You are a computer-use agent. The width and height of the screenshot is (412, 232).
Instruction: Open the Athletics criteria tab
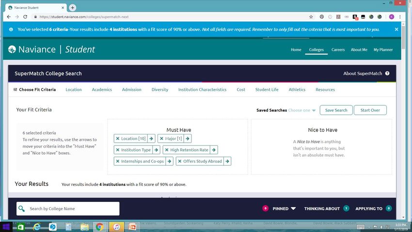pos(297,89)
